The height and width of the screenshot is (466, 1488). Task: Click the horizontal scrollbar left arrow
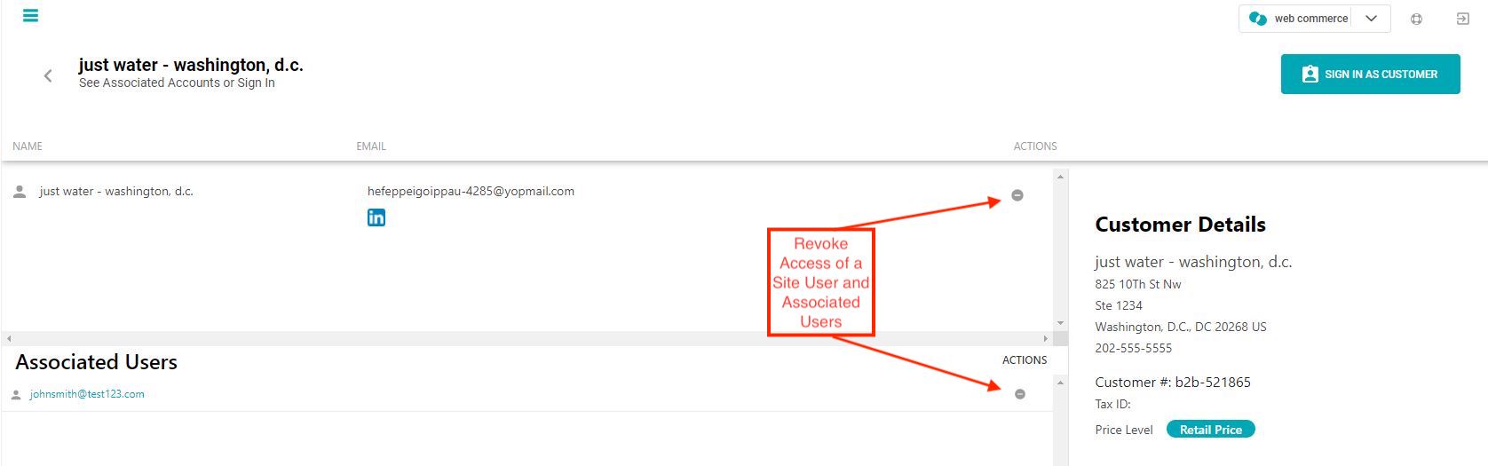[x=9, y=339]
